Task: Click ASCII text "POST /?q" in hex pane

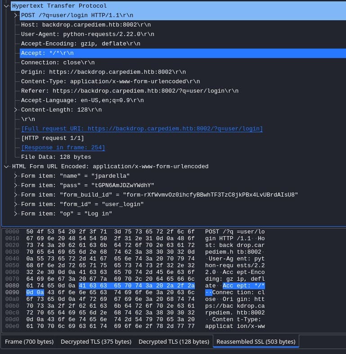Action: (x=219, y=232)
